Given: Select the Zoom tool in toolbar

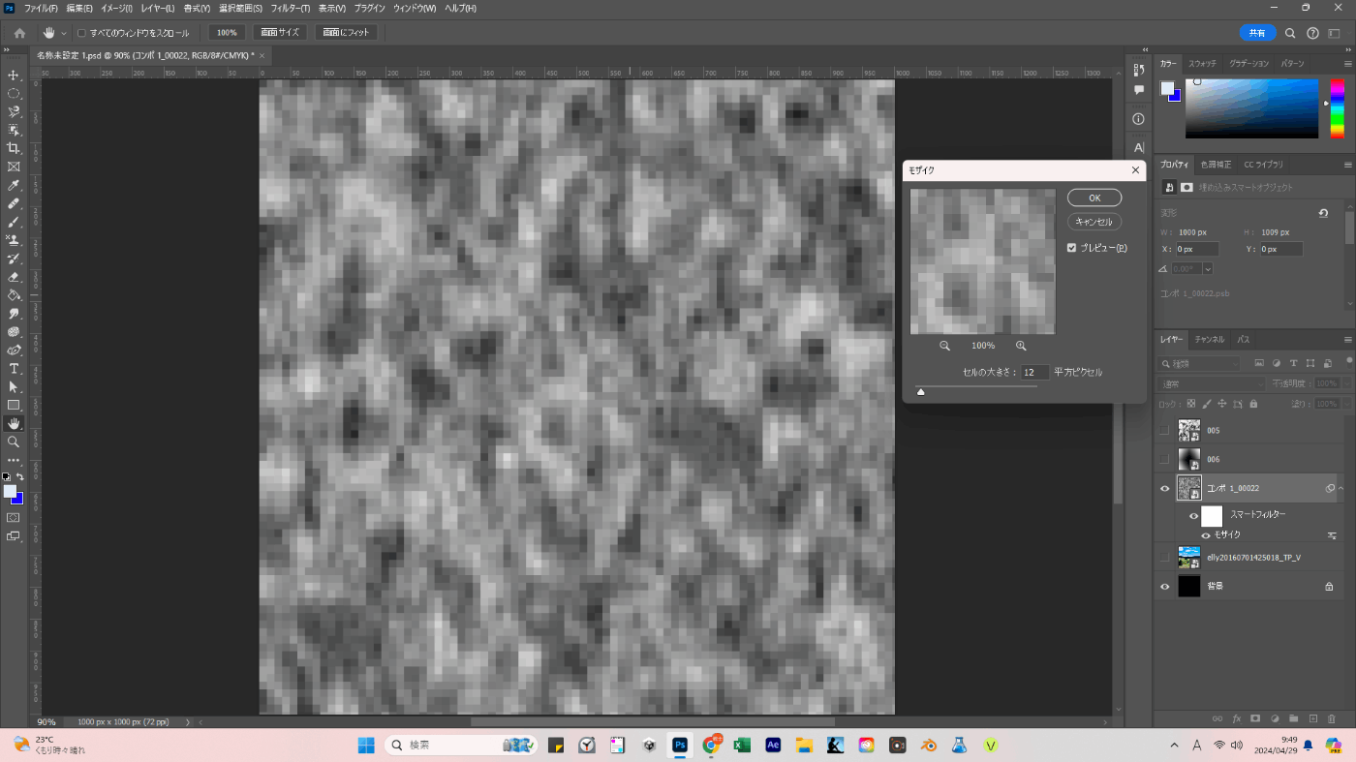Looking at the screenshot, I should (14, 442).
